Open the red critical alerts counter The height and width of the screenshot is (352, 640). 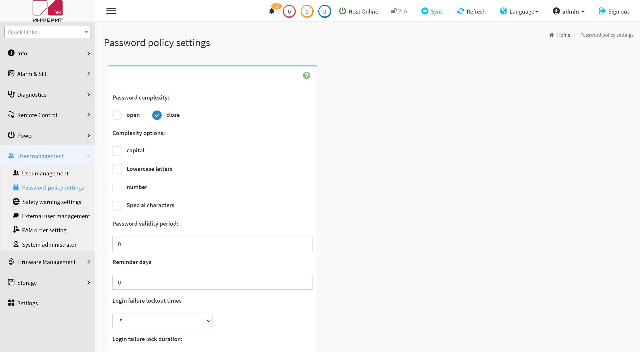[x=289, y=12]
